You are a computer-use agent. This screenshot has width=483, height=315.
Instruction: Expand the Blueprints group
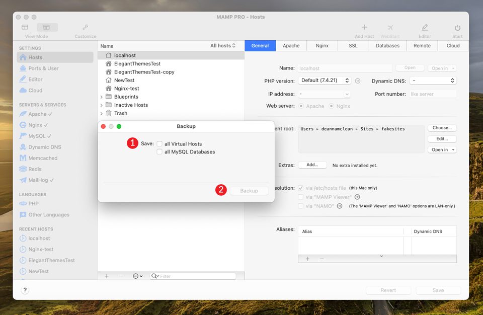(x=101, y=97)
